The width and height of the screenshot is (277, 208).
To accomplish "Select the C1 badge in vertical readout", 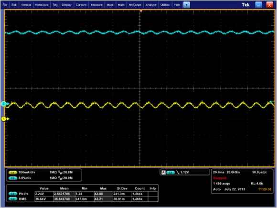I will (13, 173).
